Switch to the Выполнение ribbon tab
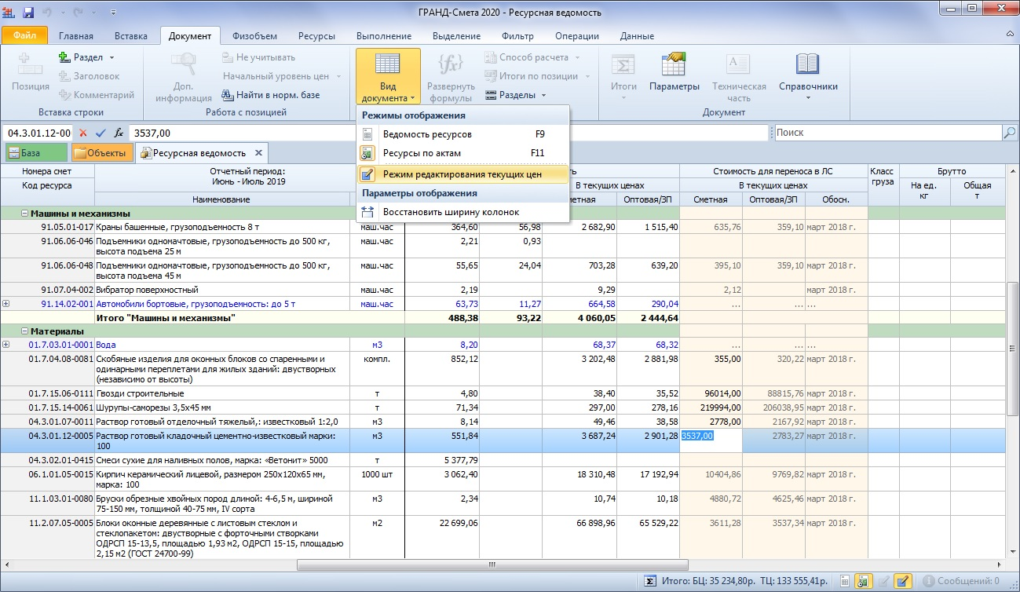The image size is (1020, 592). point(384,36)
